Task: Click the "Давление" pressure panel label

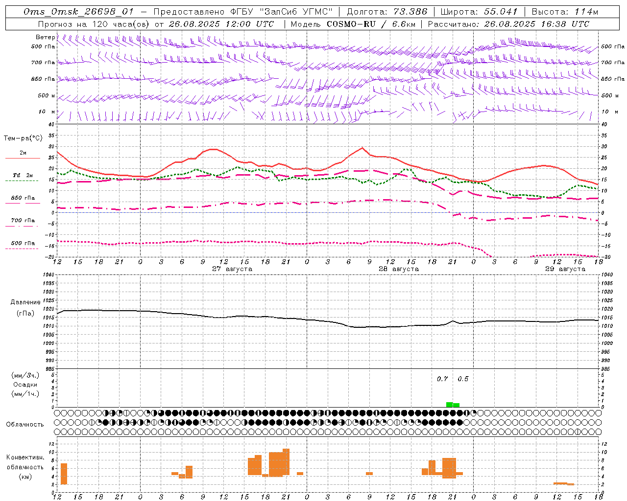Action: pyautogui.click(x=25, y=302)
